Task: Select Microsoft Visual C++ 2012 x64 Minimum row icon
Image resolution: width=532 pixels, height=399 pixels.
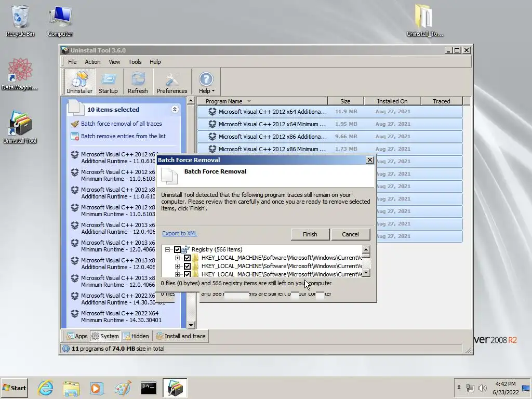Action: pyautogui.click(x=212, y=124)
